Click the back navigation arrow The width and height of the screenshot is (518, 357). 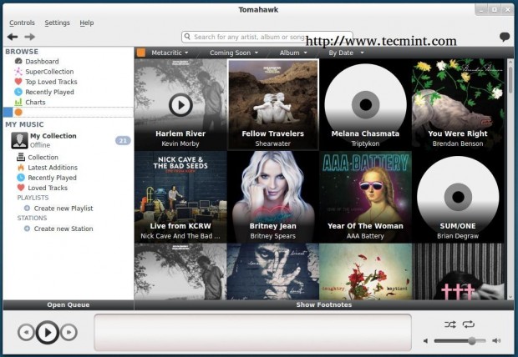[13, 37]
